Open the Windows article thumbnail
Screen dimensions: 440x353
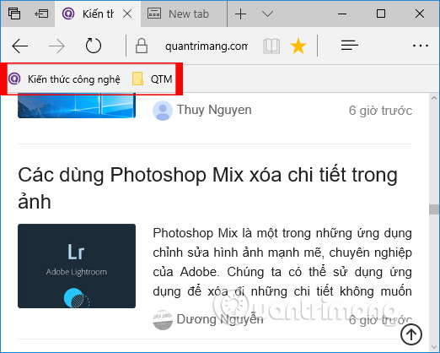[x=77, y=106]
